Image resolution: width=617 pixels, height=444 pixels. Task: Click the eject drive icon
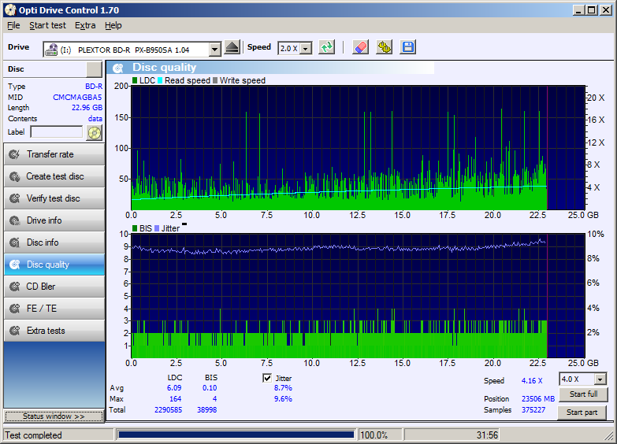pyautogui.click(x=232, y=48)
